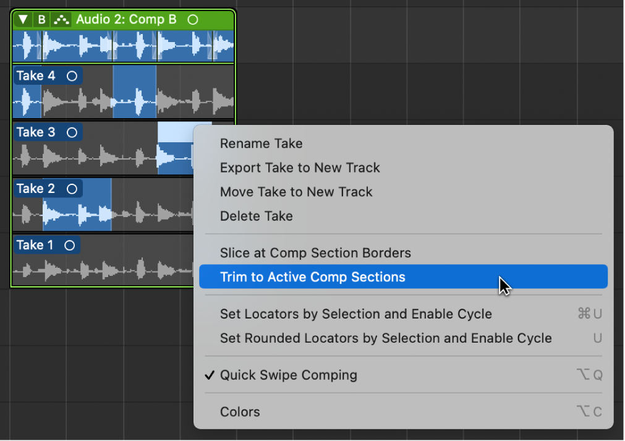Select the Quick Swipe Comping icon in the header
Image resolution: width=625 pixels, height=441 pixels.
pos(61,19)
